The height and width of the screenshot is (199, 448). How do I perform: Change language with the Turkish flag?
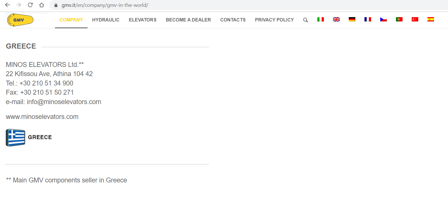415,19
